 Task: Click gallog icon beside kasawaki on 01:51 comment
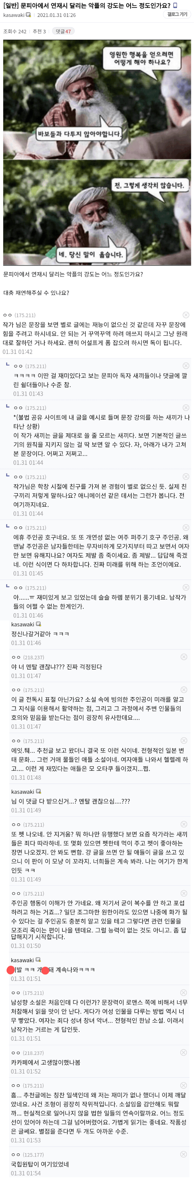[38, 960]
